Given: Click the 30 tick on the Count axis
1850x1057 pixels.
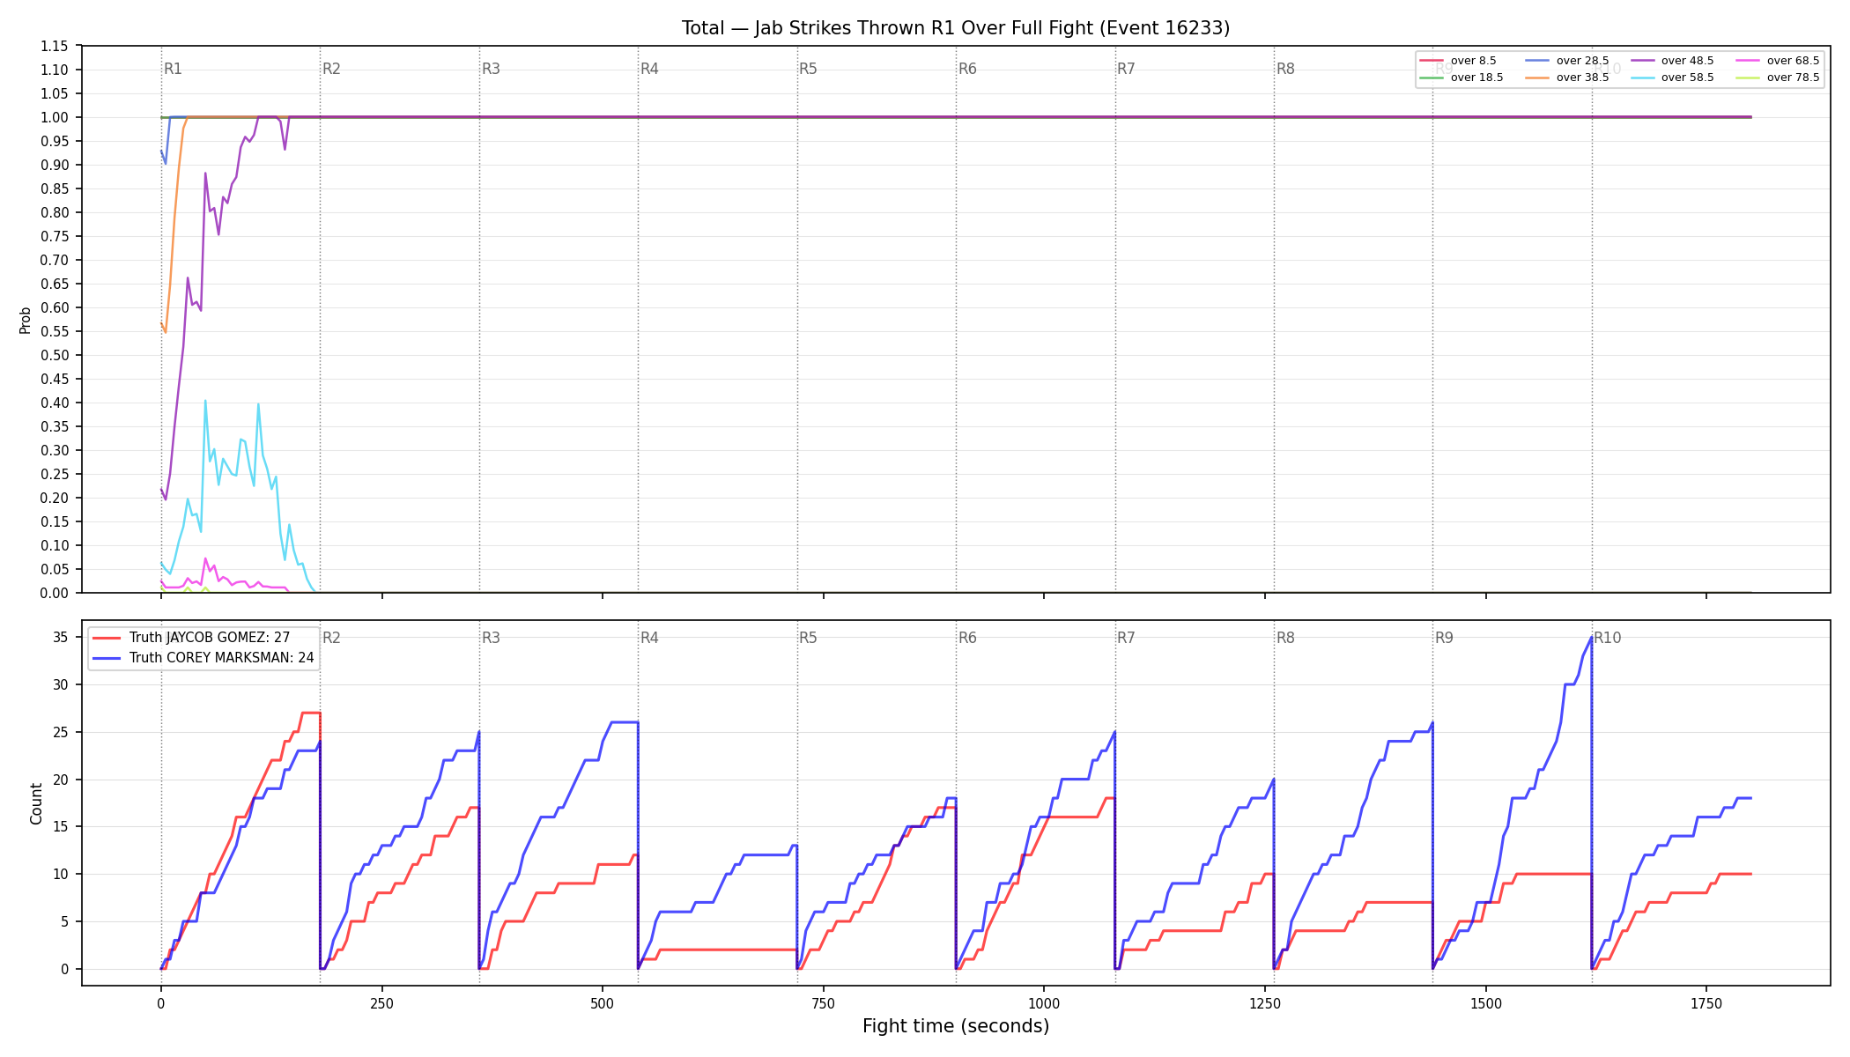Looking at the screenshot, I should click(61, 684).
